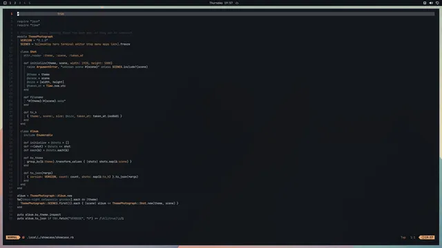Click the 19:57 clock badge in statusline

427,237
